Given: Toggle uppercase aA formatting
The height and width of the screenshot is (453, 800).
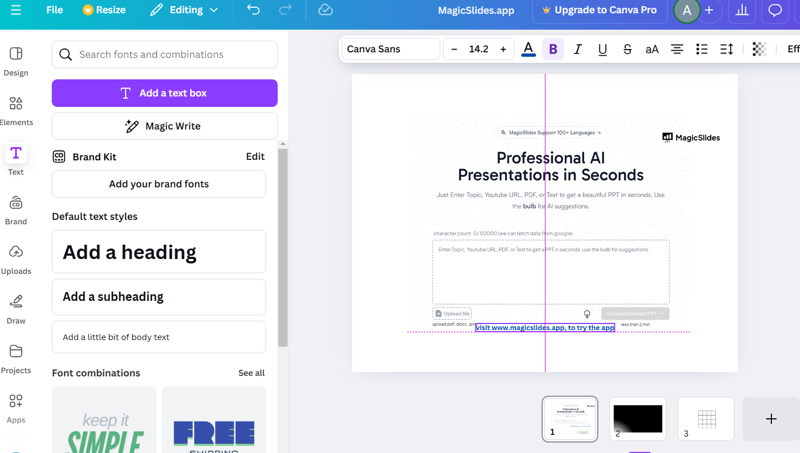Looking at the screenshot, I should (652, 49).
